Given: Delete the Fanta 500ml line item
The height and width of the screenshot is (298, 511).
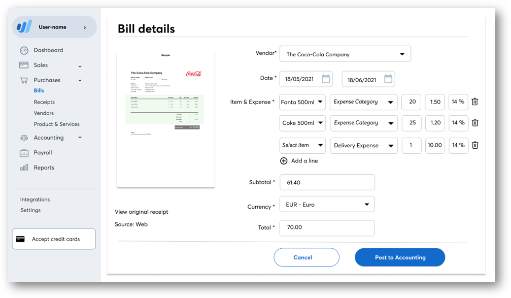Looking at the screenshot, I should pos(474,102).
